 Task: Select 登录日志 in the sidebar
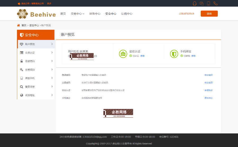(36, 87)
